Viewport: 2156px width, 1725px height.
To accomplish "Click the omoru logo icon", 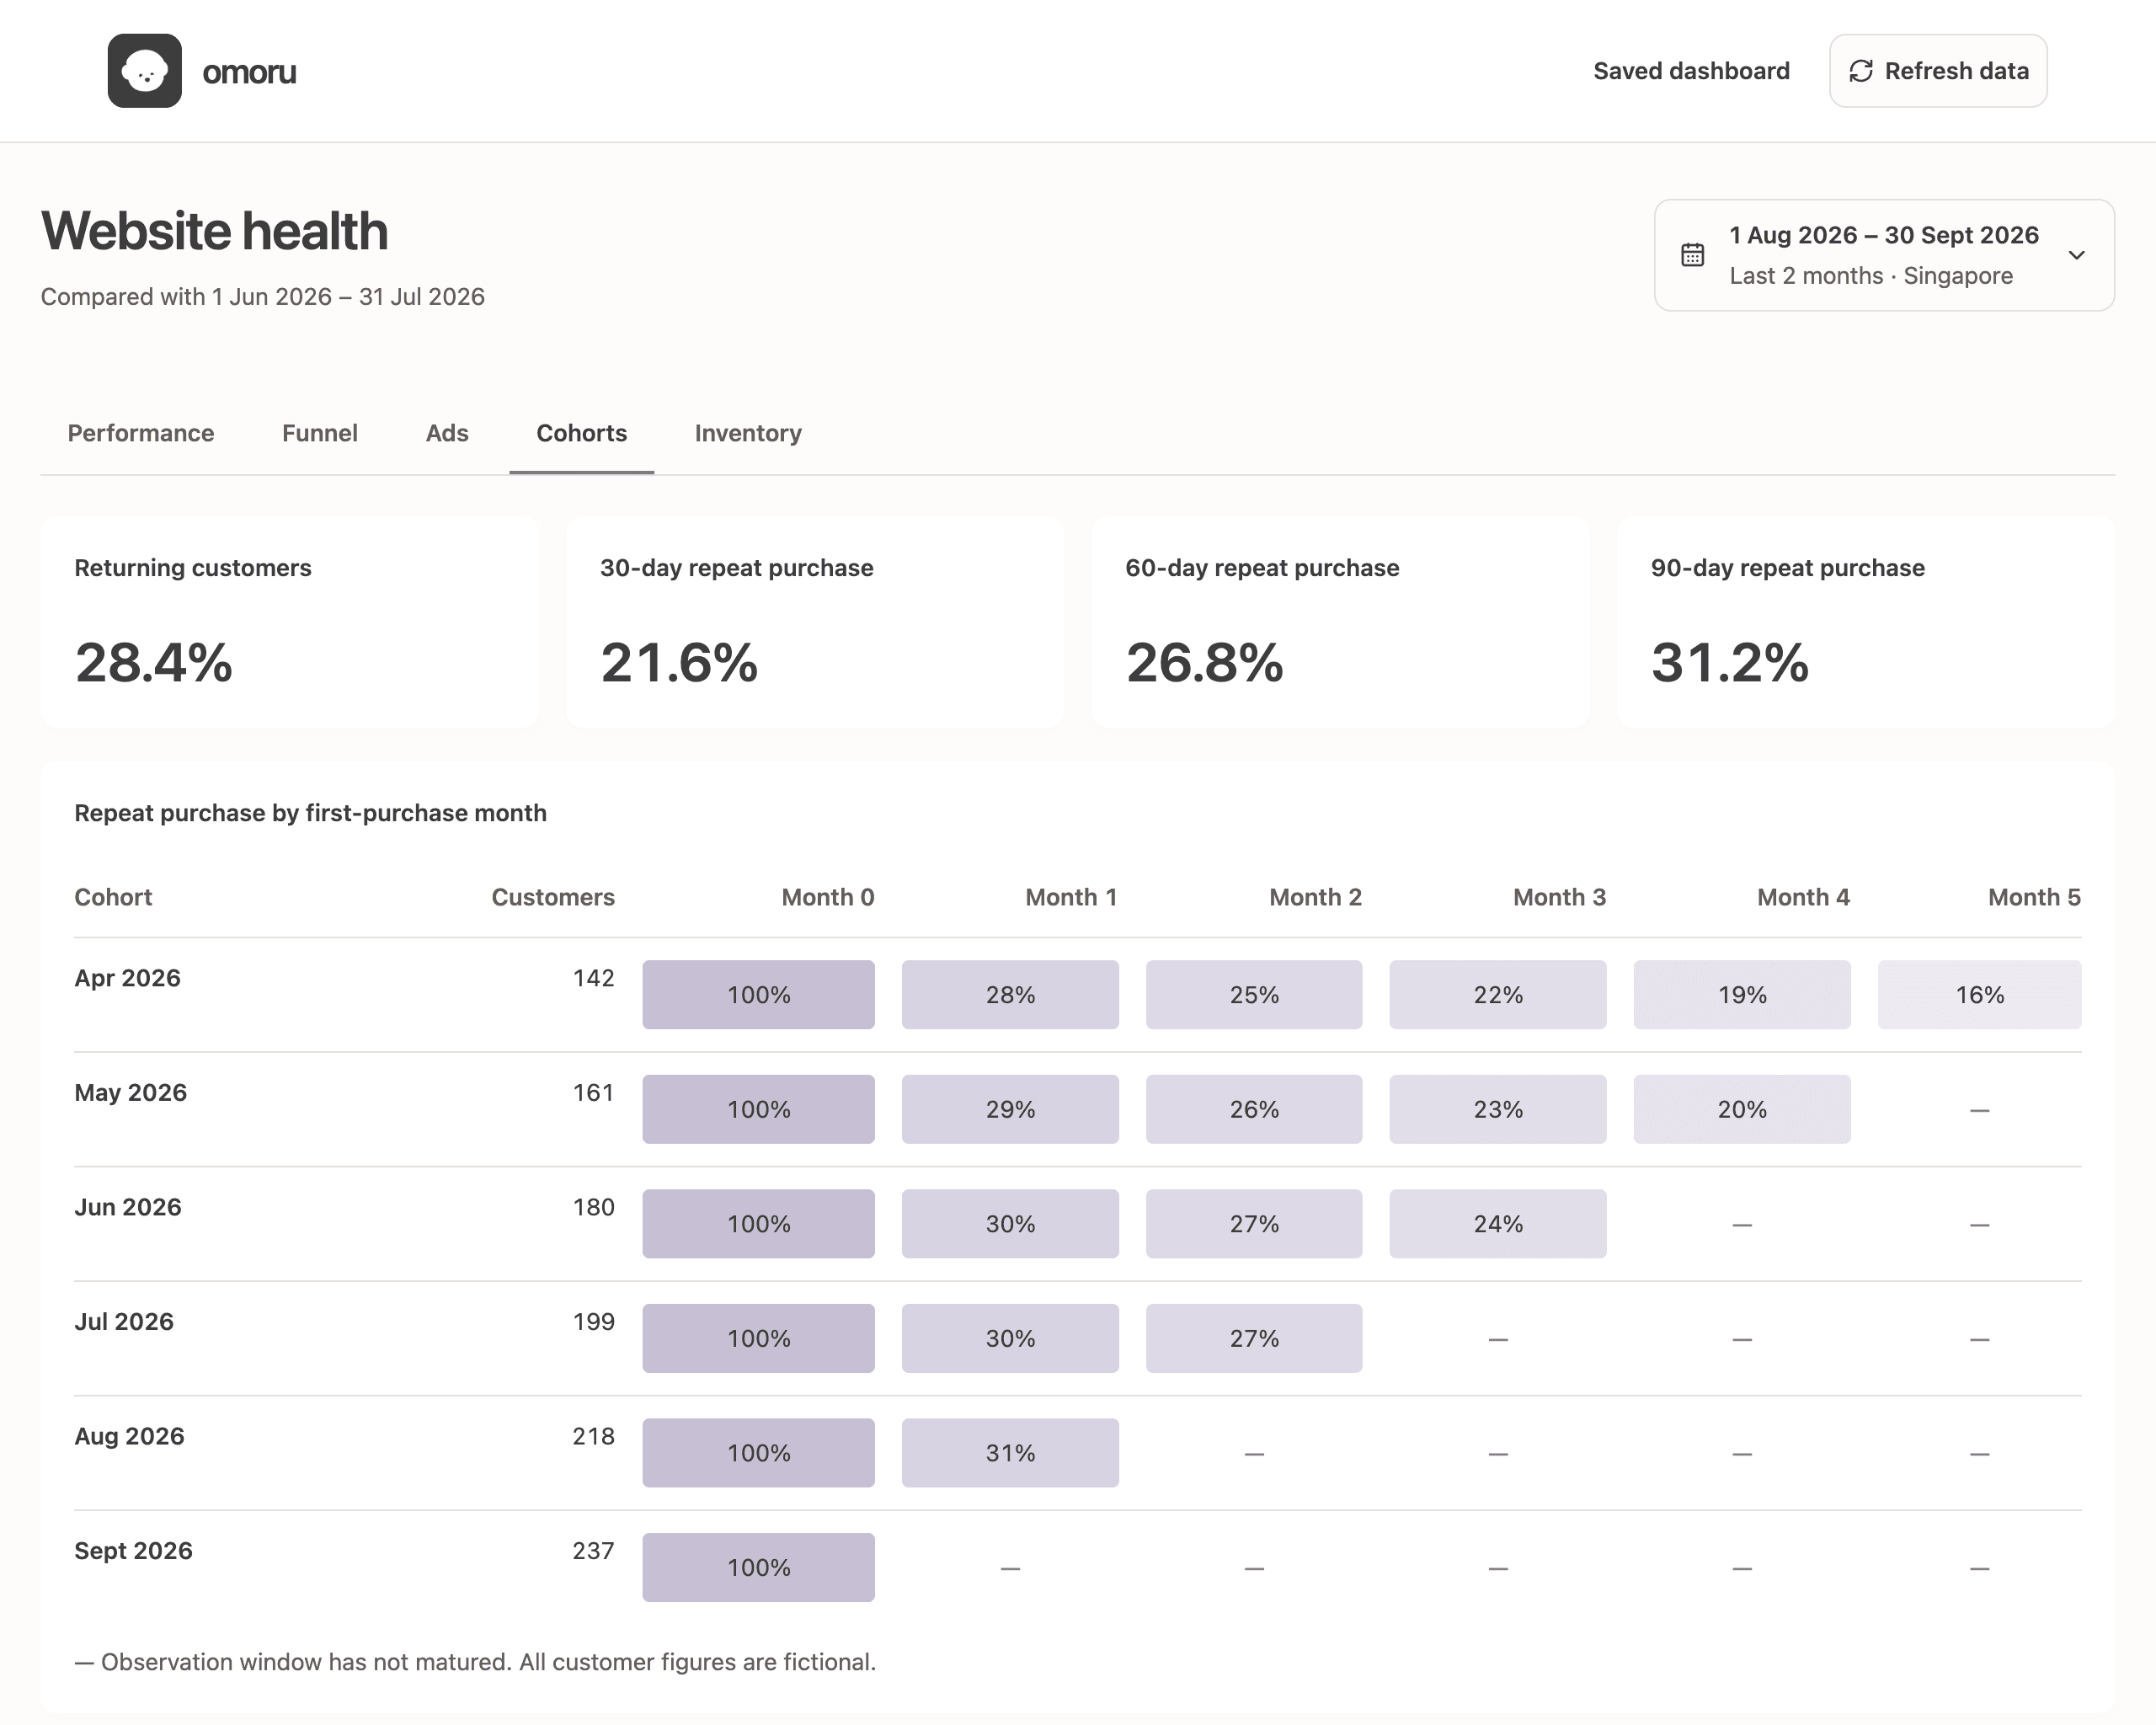I will click(144, 71).
